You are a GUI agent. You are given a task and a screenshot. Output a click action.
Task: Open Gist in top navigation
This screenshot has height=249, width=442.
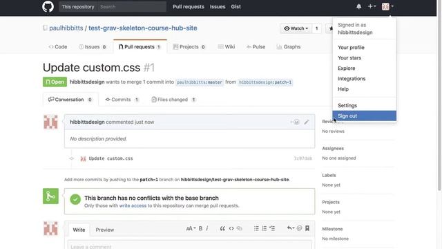pos(236,7)
